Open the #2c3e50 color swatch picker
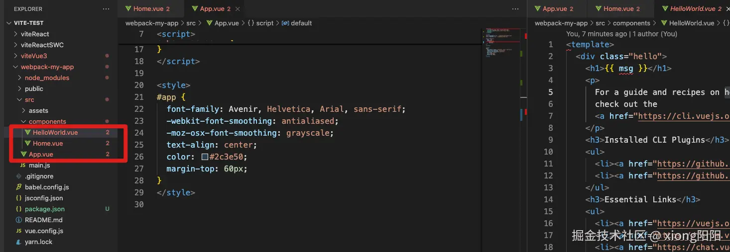This screenshot has width=730, height=252. [x=205, y=157]
